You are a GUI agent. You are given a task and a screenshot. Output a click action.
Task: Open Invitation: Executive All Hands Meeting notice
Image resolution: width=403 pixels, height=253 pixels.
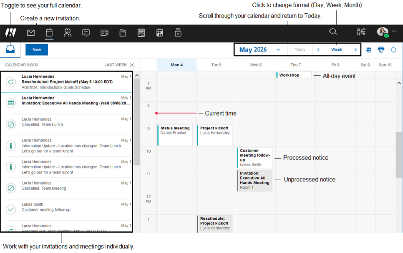pos(67,103)
